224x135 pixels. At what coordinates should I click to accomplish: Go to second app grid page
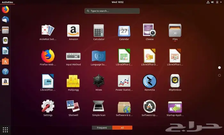pyautogui.click(x=219, y=75)
